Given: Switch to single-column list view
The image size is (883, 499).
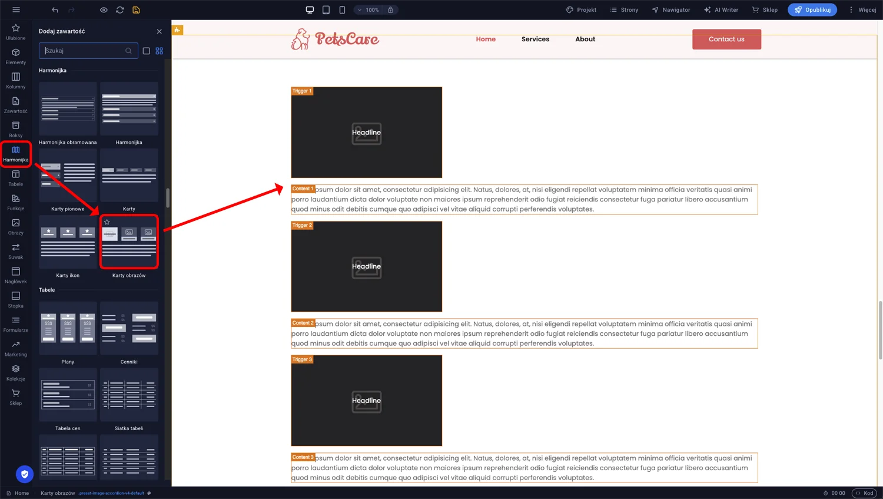Looking at the screenshot, I should [147, 51].
